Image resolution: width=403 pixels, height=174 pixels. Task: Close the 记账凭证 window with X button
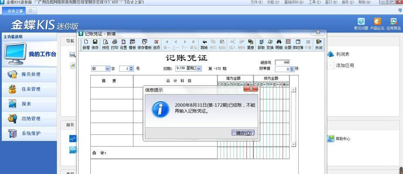[318, 32]
